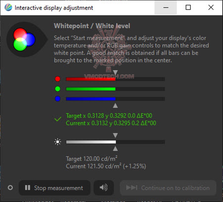Click the green checkmark match icon
Screen dimensions: 223x202
point(58,119)
